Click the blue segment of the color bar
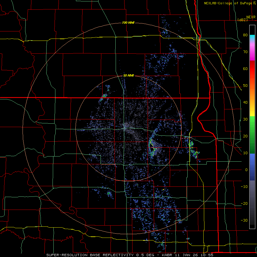257x257 pixels. pos(252,167)
